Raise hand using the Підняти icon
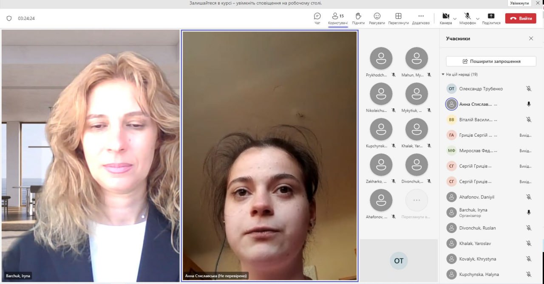 point(358,16)
